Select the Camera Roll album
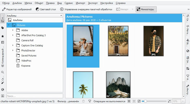This screenshot has width=190, height=104. pos(27,40)
